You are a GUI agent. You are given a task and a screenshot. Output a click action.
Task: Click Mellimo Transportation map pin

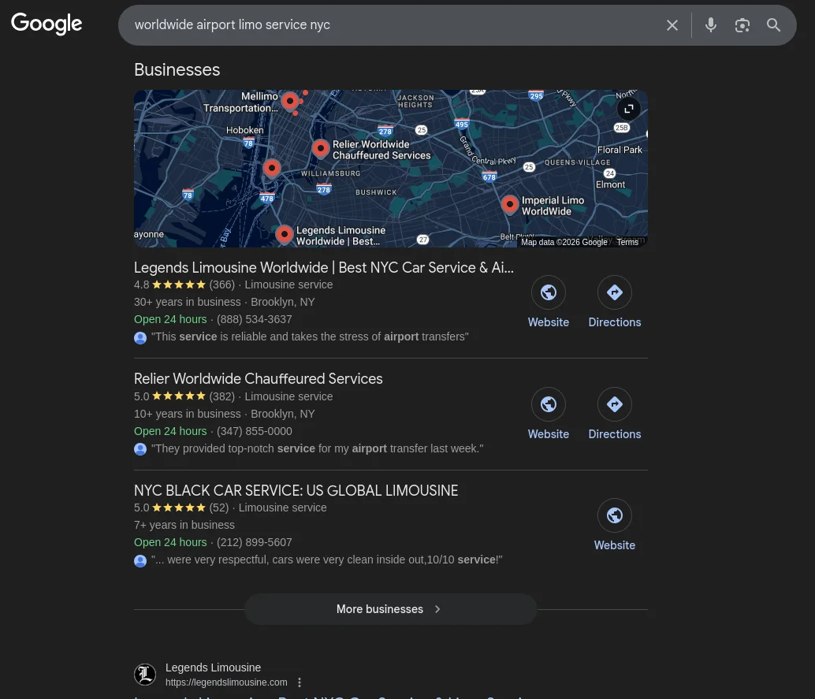click(x=290, y=100)
